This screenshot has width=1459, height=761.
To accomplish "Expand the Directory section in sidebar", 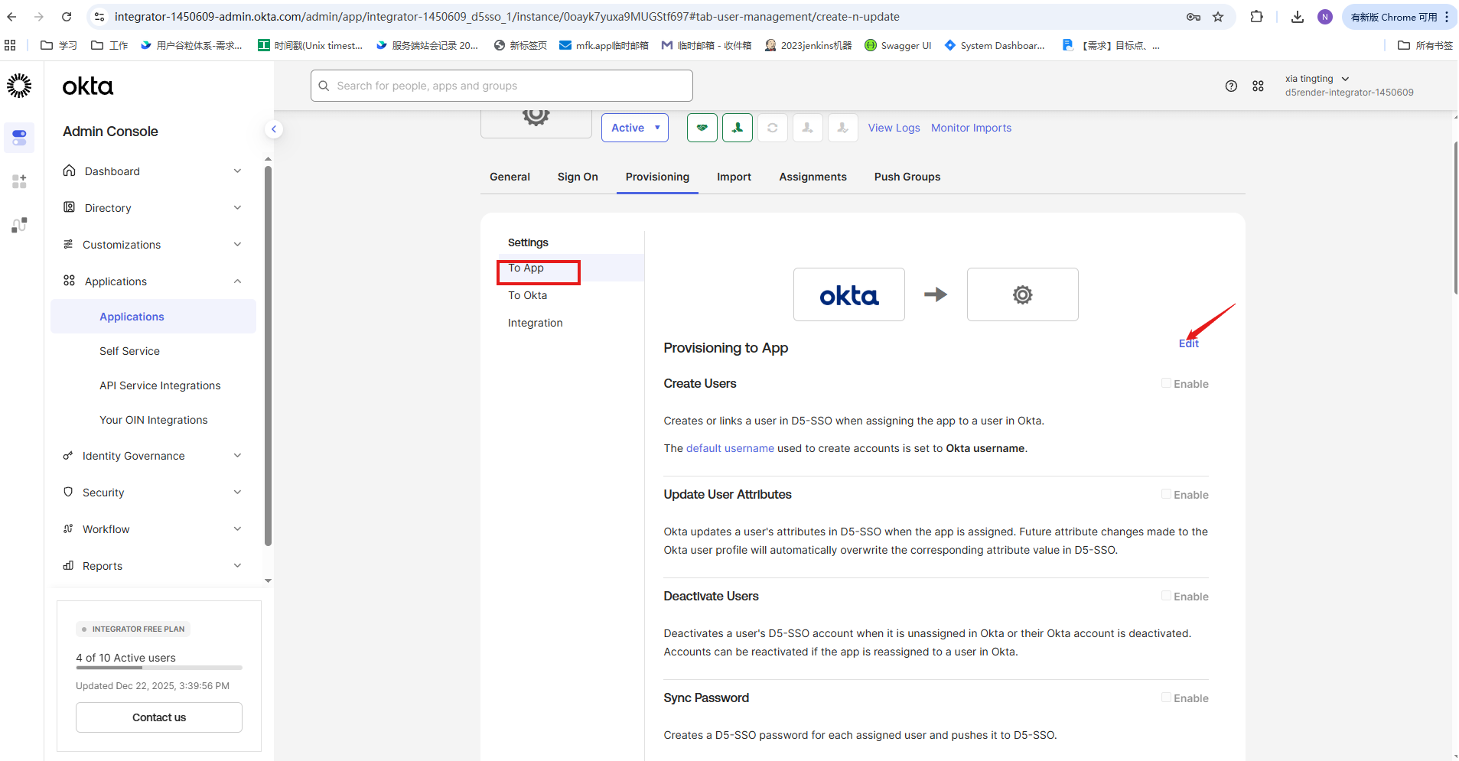I will 153,208.
